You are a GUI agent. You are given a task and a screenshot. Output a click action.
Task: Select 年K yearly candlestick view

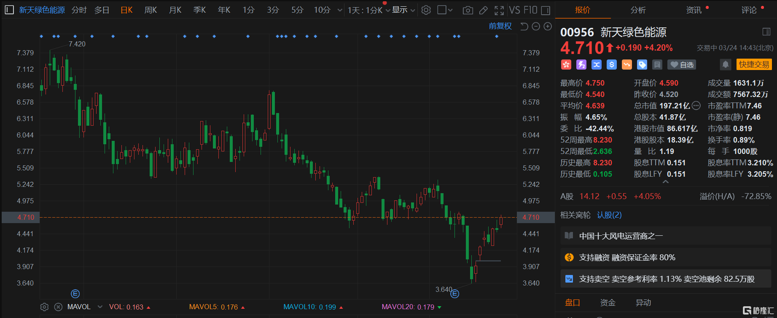tap(224, 10)
